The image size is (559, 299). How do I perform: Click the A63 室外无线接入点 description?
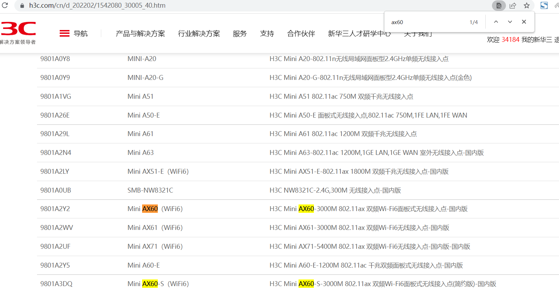click(377, 153)
